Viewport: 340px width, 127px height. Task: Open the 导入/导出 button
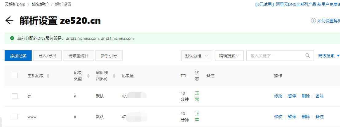click(47, 55)
